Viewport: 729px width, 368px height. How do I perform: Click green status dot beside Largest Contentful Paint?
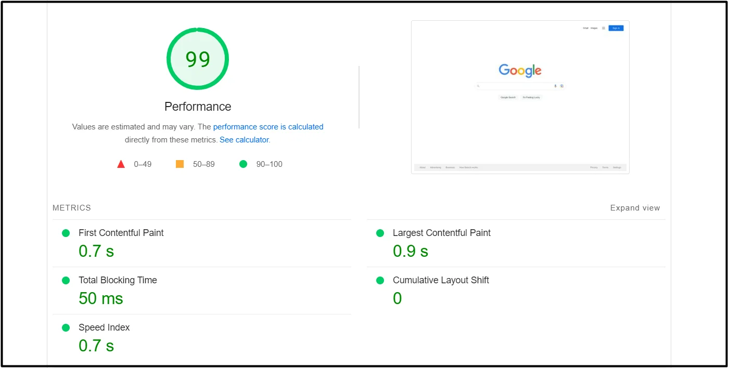coord(380,233)
